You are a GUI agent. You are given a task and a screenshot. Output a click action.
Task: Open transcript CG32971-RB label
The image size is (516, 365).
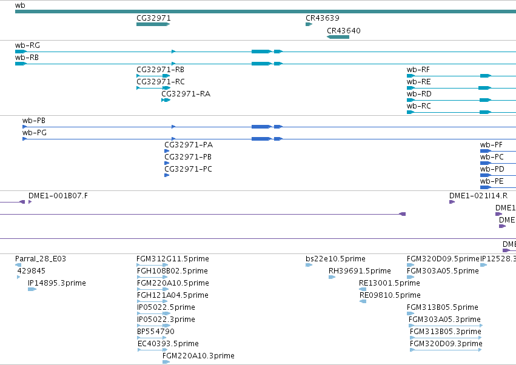click(x=160, y=70)
